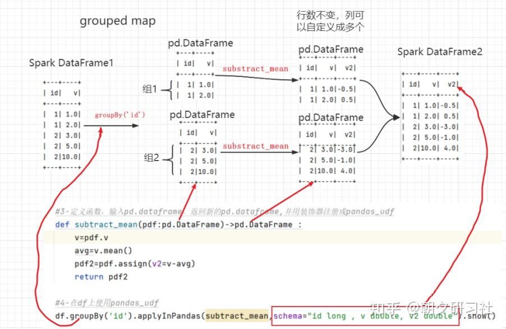Click "substract_mean" label on the 组2 arrow
The width and height of the screenshot is (506, 329).
pos(256,146)
